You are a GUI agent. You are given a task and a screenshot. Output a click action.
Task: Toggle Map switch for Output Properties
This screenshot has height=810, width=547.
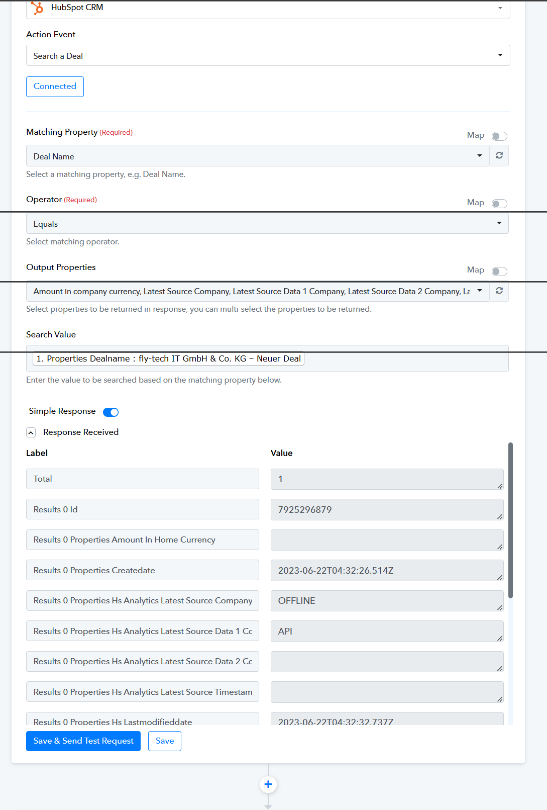pyautogui.click(x=499, y=272)
